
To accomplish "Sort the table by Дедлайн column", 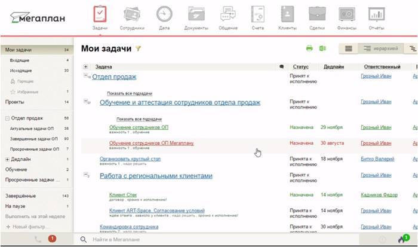I will pyautogui.click(x=334, y=67).
